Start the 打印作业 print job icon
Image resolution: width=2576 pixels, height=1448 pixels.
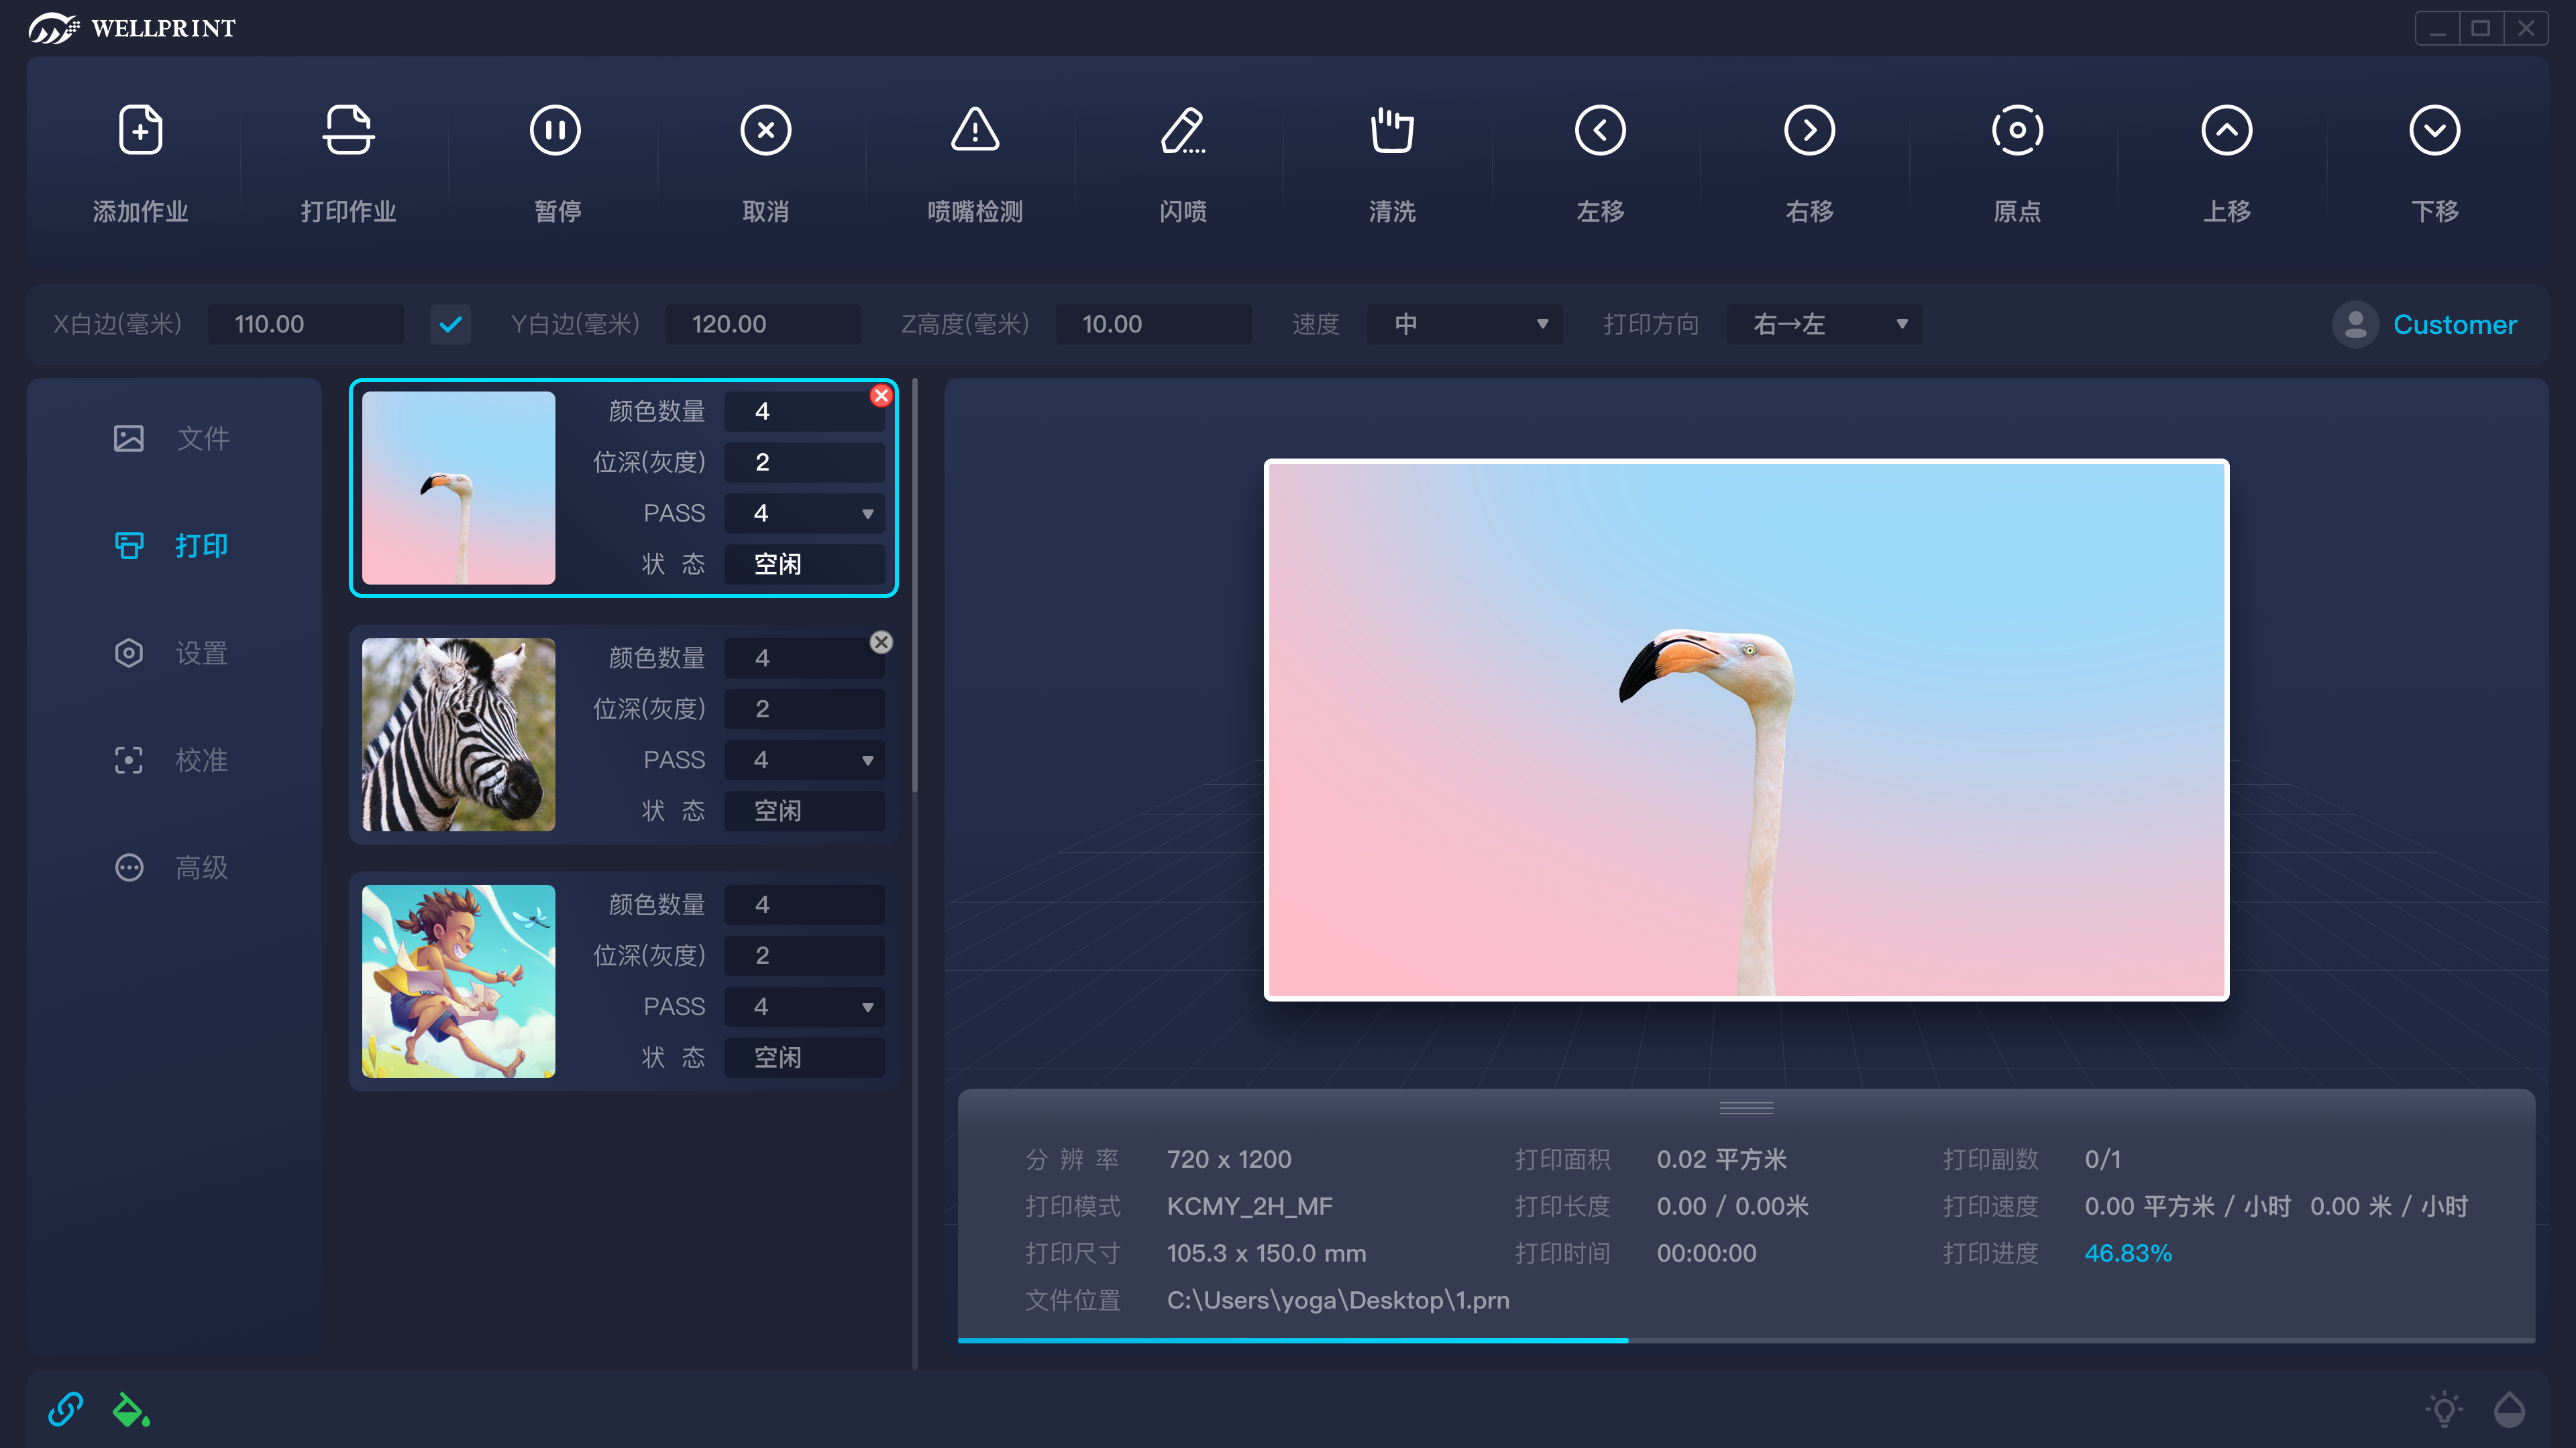tap(348, 130)
